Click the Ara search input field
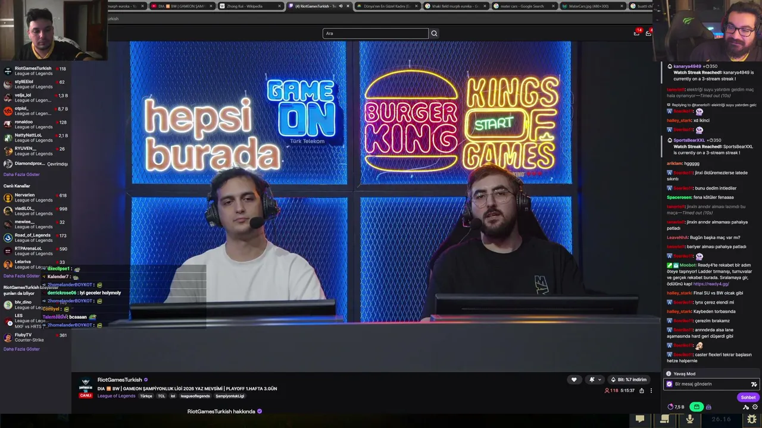 pos(375,33)
